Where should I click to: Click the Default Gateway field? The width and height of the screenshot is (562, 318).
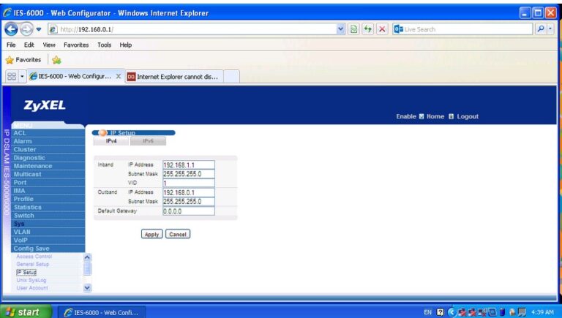189,211
